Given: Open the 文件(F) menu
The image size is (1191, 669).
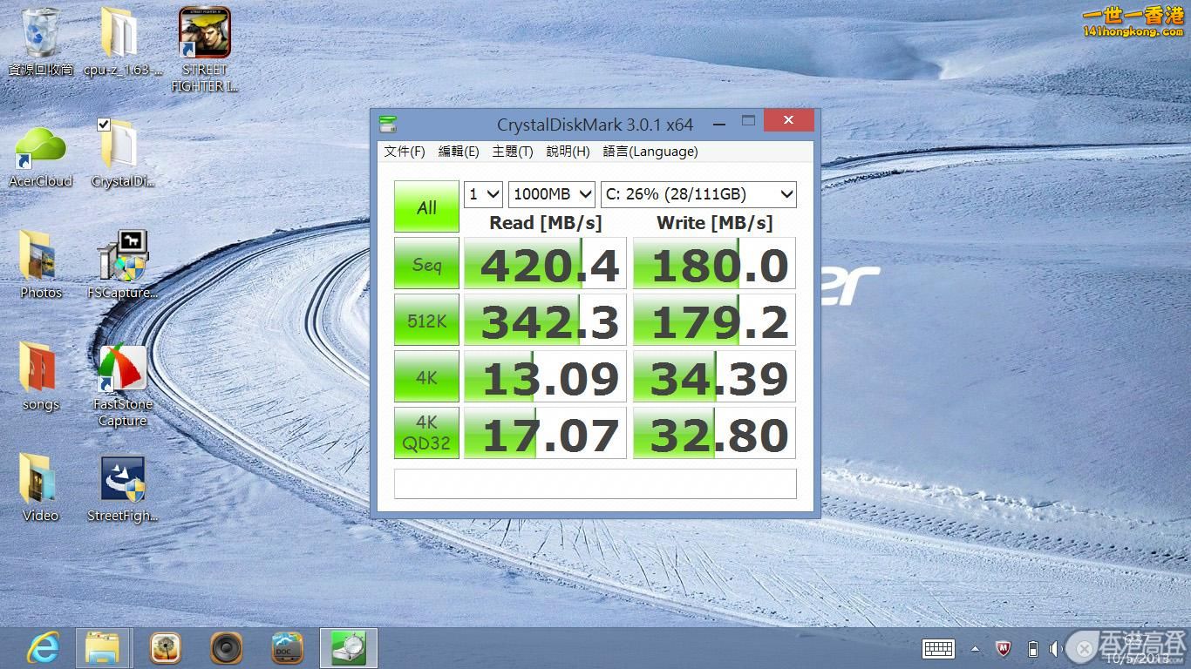Looking at the screenshot, I should coord(404,152).
